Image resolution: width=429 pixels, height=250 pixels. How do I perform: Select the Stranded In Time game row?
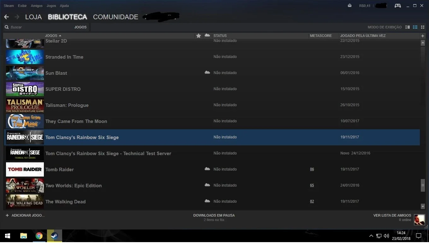pyautogui.click(x=212, y=57)
